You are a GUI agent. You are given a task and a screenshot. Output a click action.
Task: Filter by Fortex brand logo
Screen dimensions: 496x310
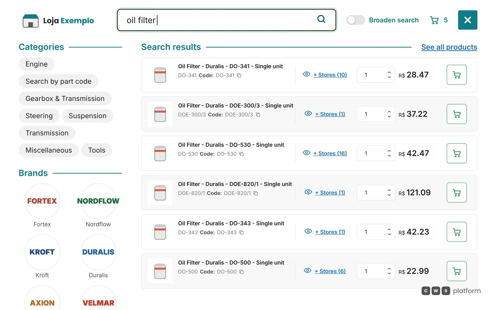pos(42,201)
